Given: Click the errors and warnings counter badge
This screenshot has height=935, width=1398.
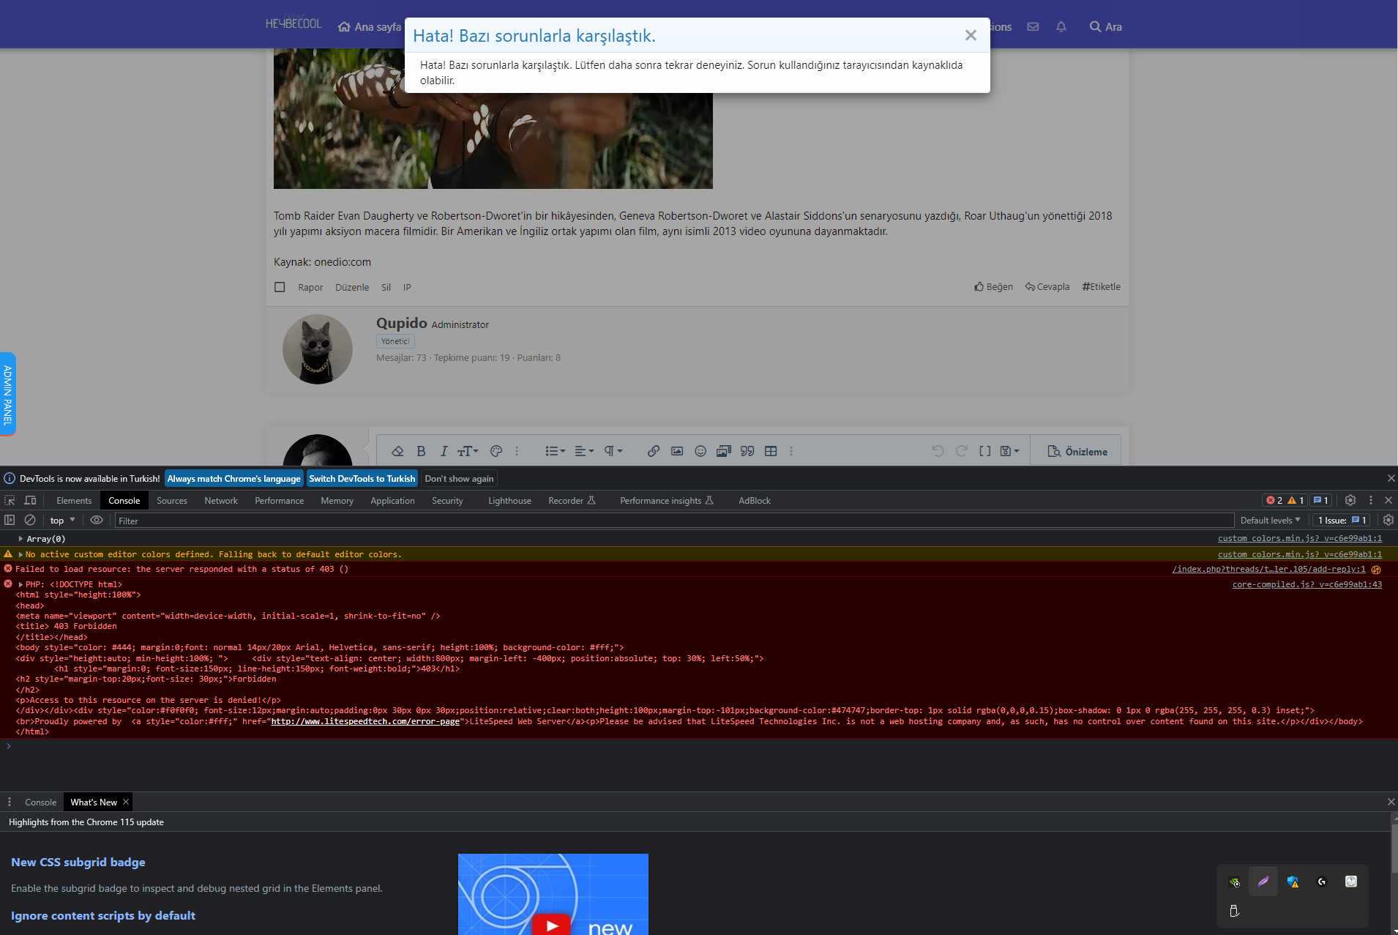Looking at the screenshot, I should click(1285, 500).
